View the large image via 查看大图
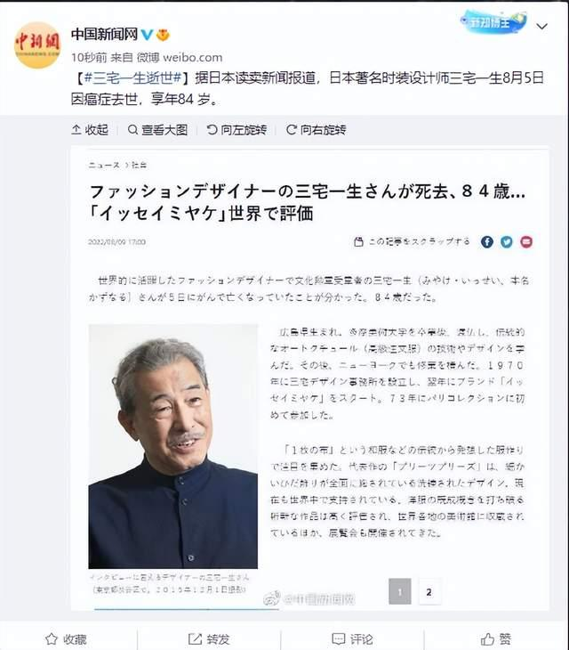The image size is (569, 650). (x=157, y=130)
